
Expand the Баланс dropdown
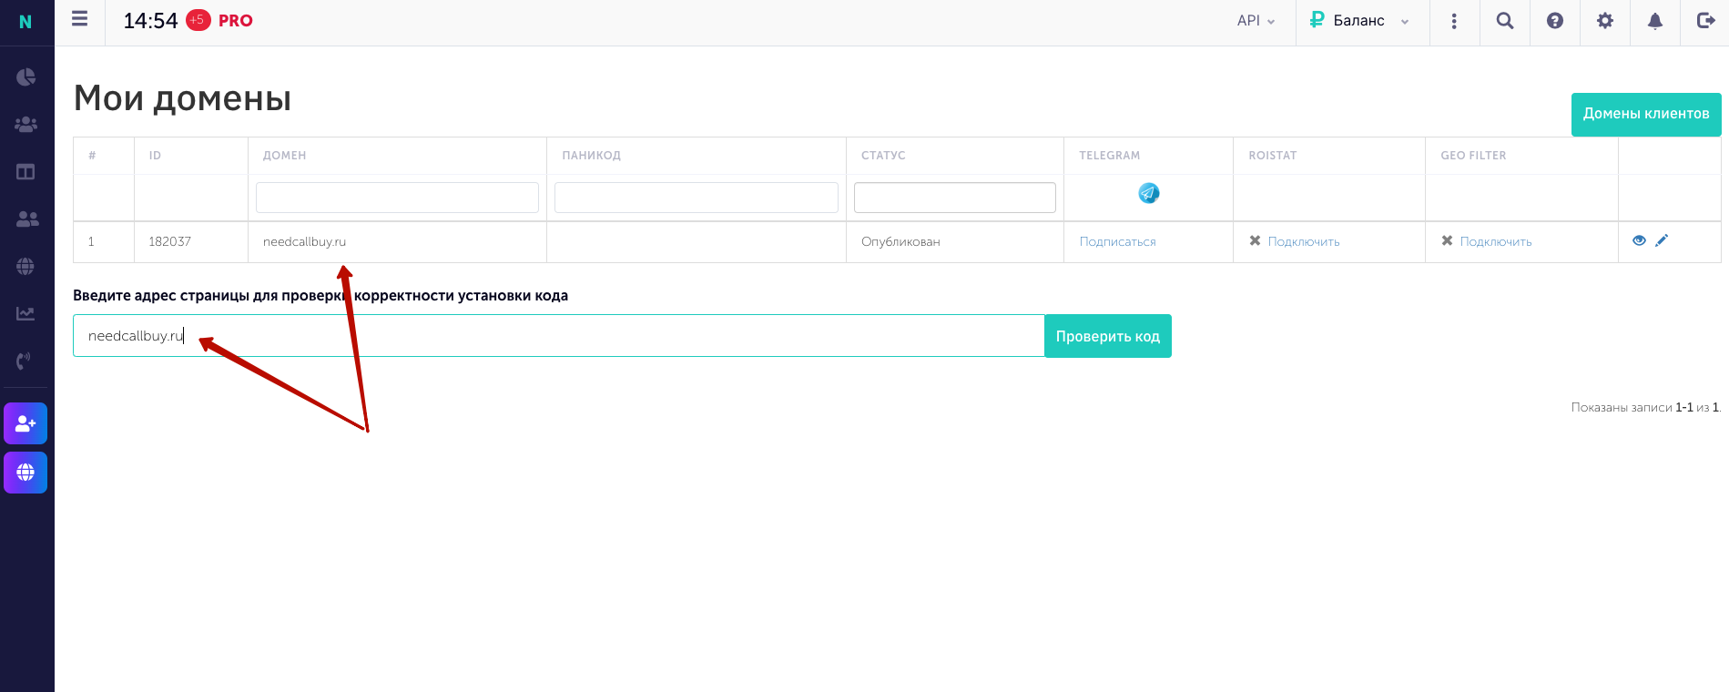[x=1359, y=21]
